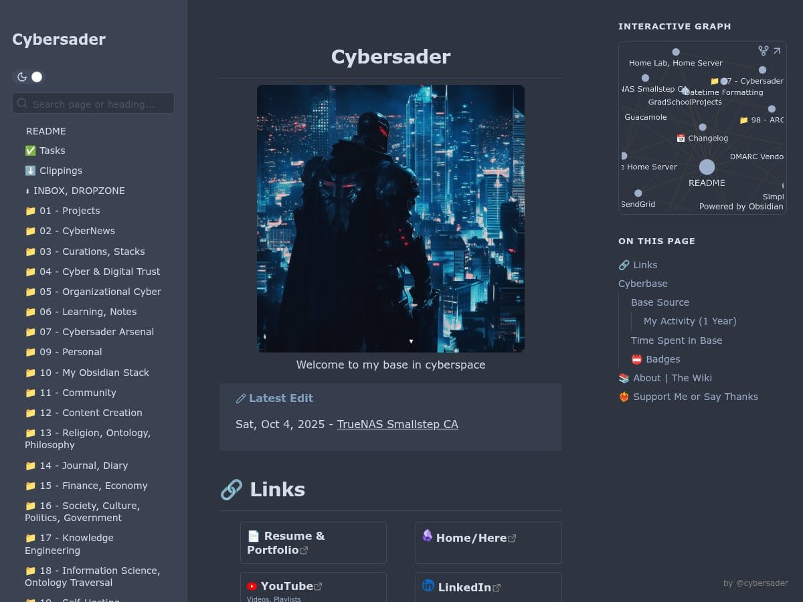Jump to Time Spent in Base section
This screenshot has height=602, width=803.
677,340
